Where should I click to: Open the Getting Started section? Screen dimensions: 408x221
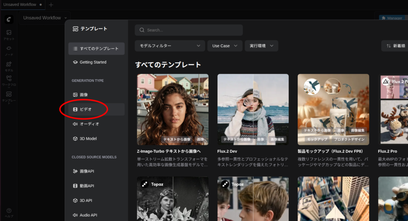[96, 62]
